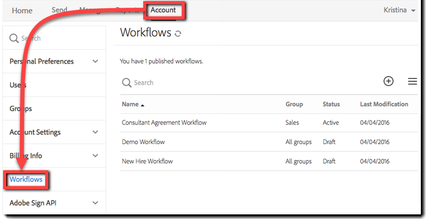Viewport: 426px width, 219px height.
Task: Switch to the Home tab
Action: pos(22,11)
